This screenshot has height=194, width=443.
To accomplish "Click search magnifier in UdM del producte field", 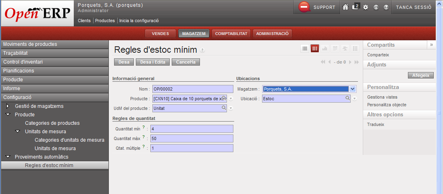I will point(224,108).
